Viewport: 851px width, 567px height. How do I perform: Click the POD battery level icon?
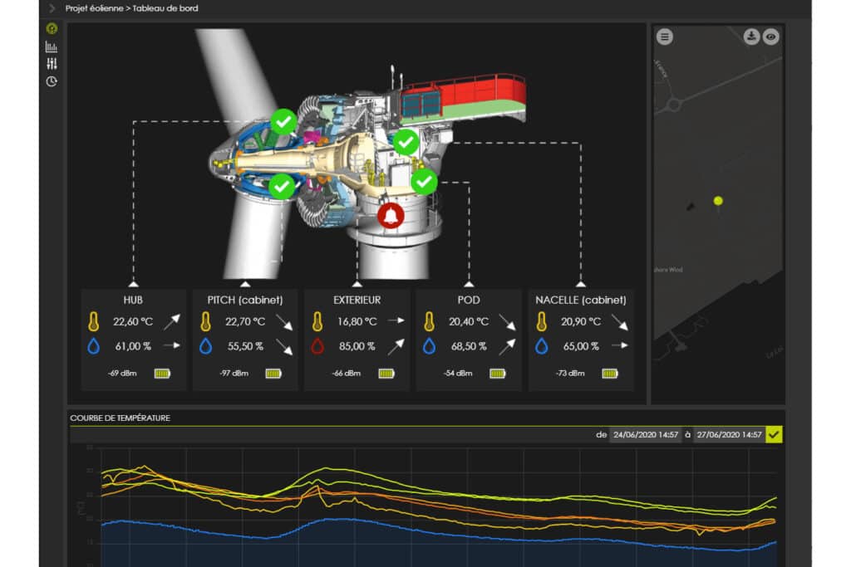coord(498,374)
